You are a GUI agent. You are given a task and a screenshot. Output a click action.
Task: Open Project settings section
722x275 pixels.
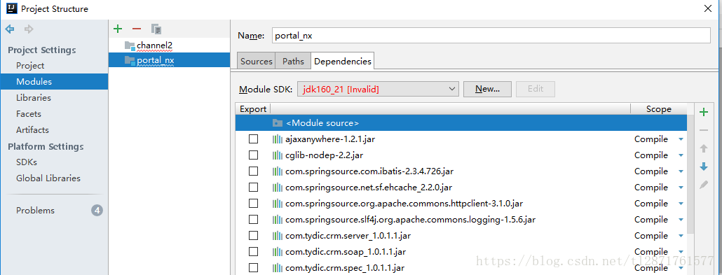point(30,66)
